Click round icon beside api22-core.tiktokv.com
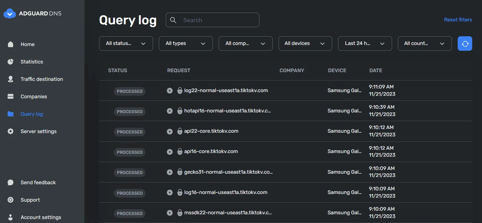Viewport: 482px width, 223px height. (x=170, y=131)
